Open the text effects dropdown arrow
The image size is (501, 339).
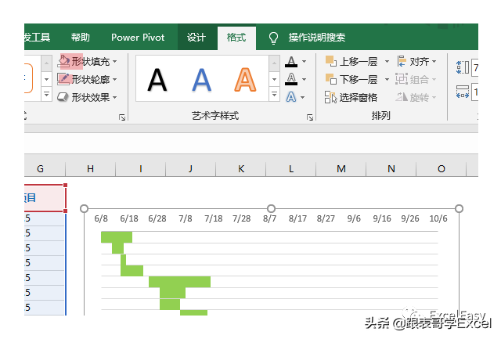[303, 97]
